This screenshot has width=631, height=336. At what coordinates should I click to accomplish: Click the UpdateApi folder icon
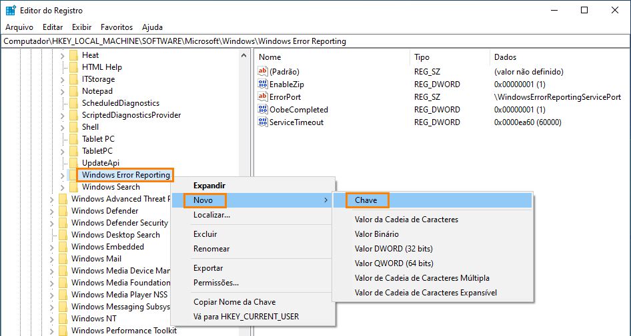point(73,163)
